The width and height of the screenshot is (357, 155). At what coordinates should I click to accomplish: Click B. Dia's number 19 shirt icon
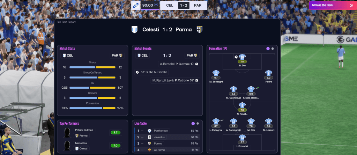pyautogui.click(x=242, y=57)
